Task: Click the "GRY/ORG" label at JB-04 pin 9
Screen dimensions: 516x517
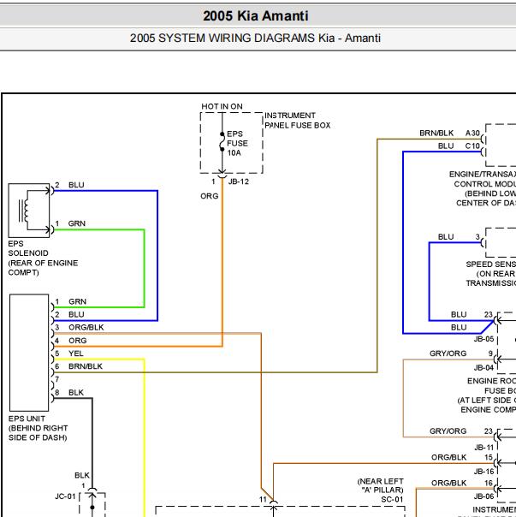Action: (x=448, y=354)
